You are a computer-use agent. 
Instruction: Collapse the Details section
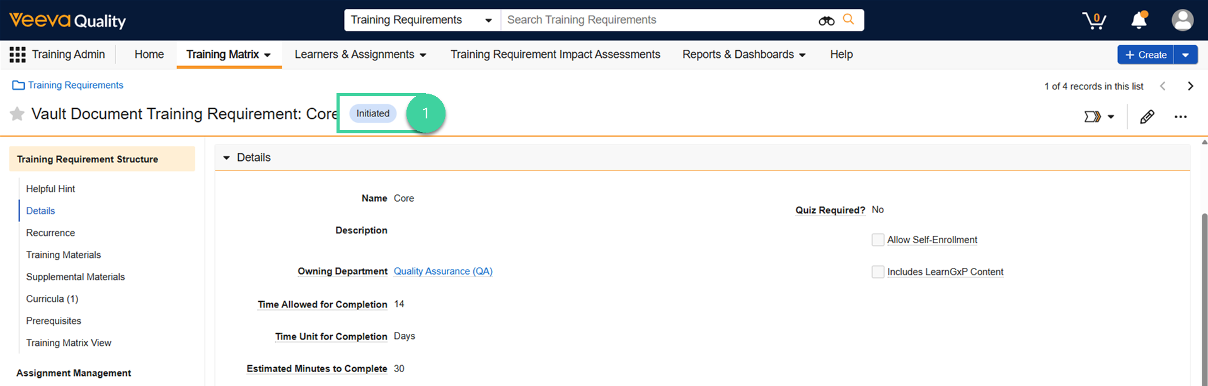tap(227, 158)
